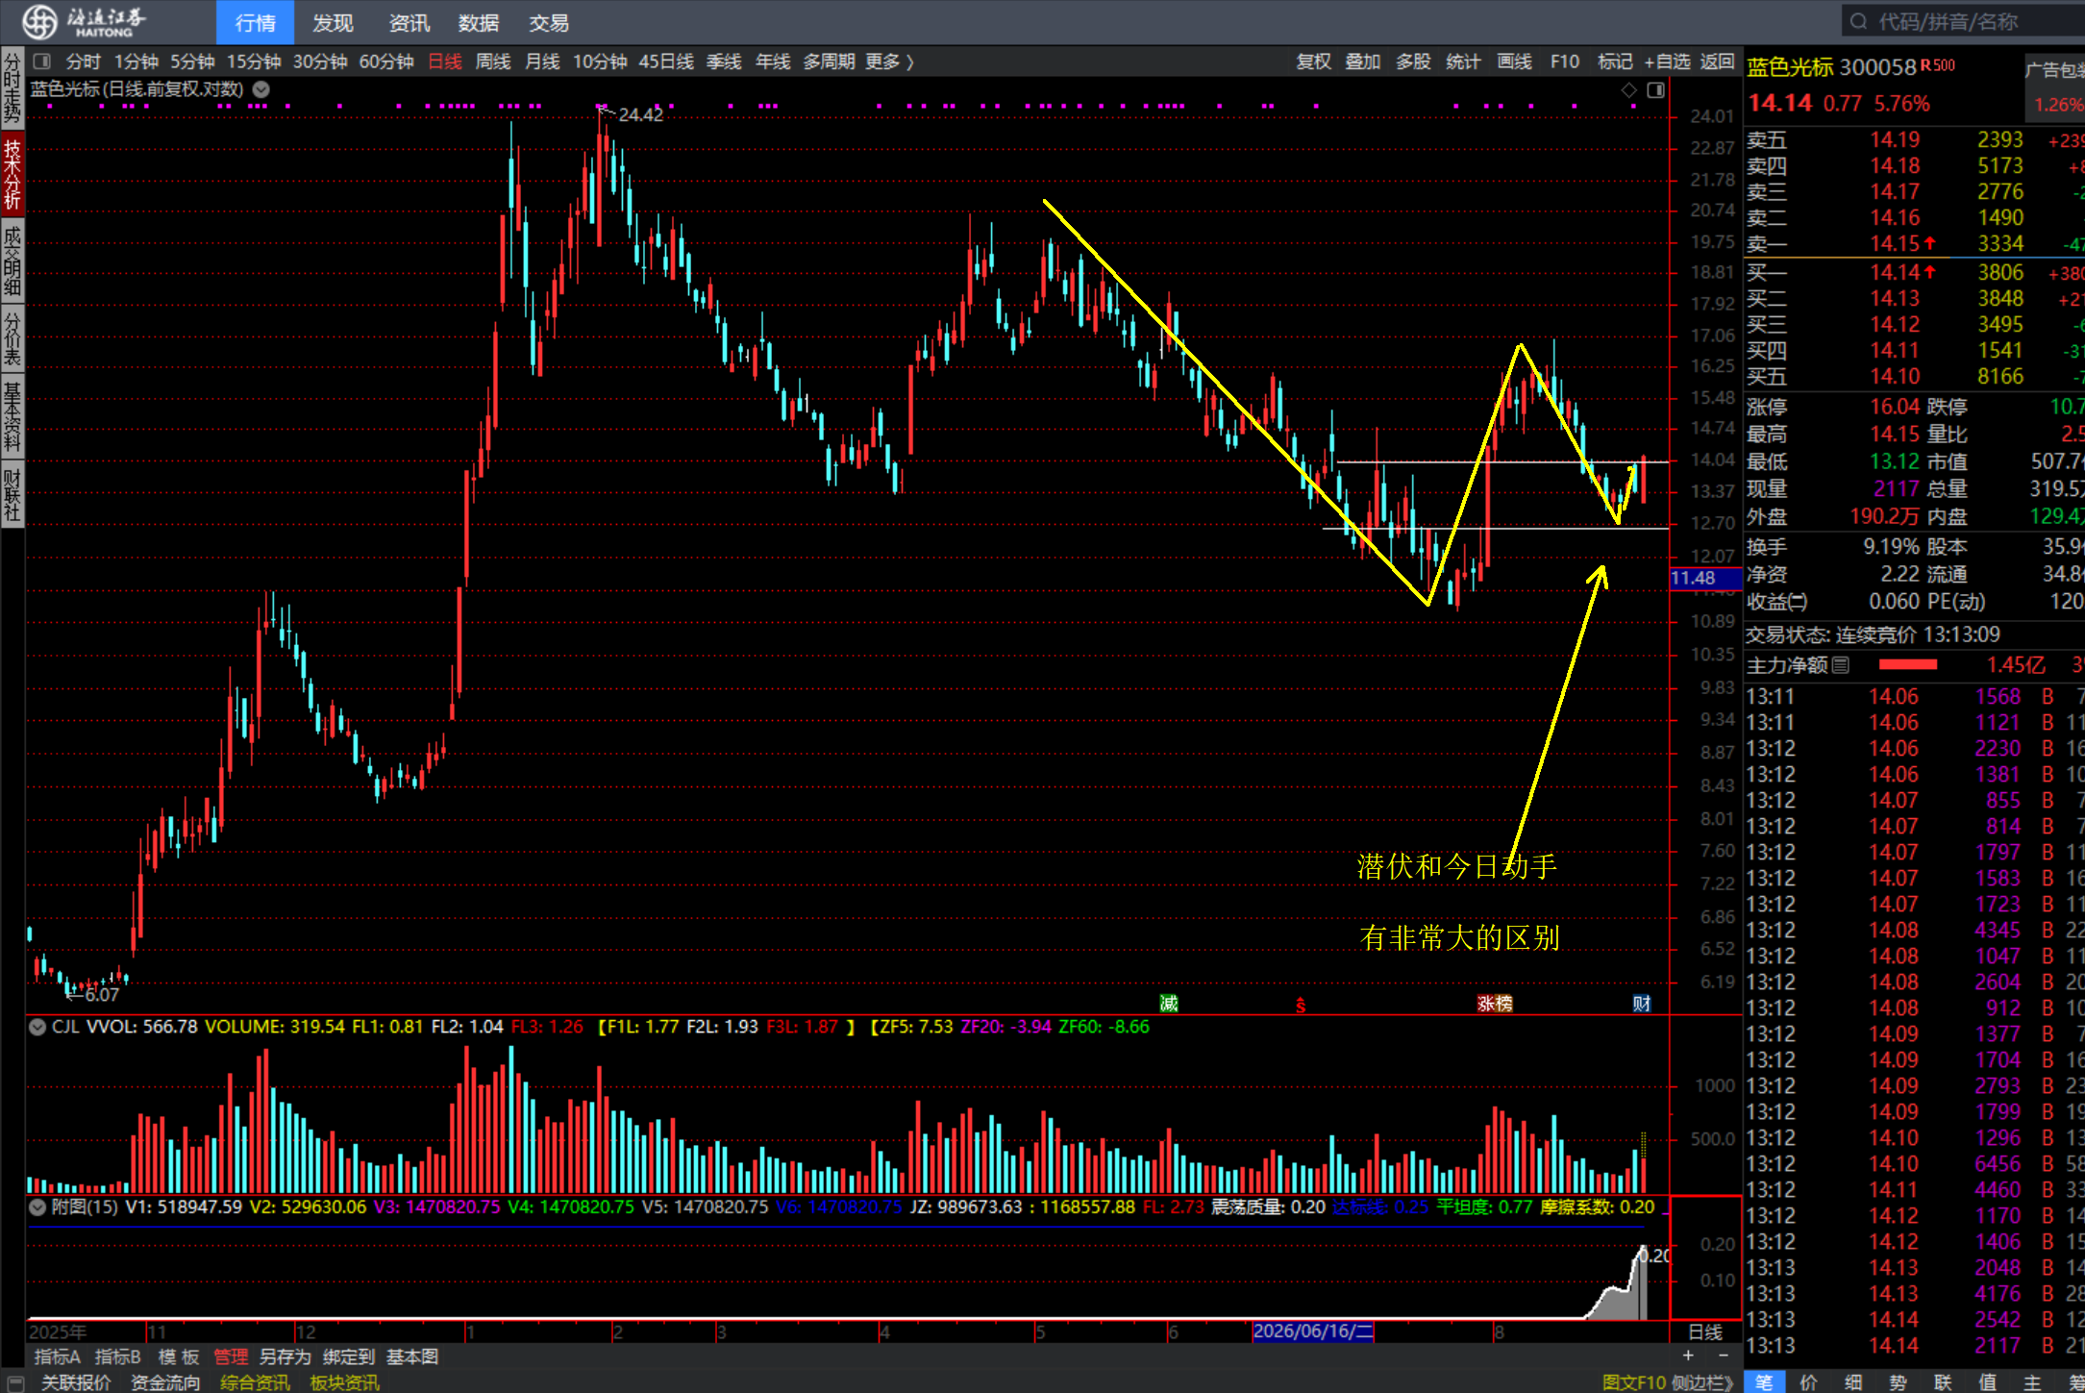Viewport: 2085px width, 1393px height.
Task: Open the 数据 menu
Action: (x=479, y=22)
